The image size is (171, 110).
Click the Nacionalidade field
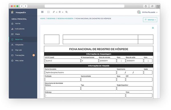click(99, 80)
